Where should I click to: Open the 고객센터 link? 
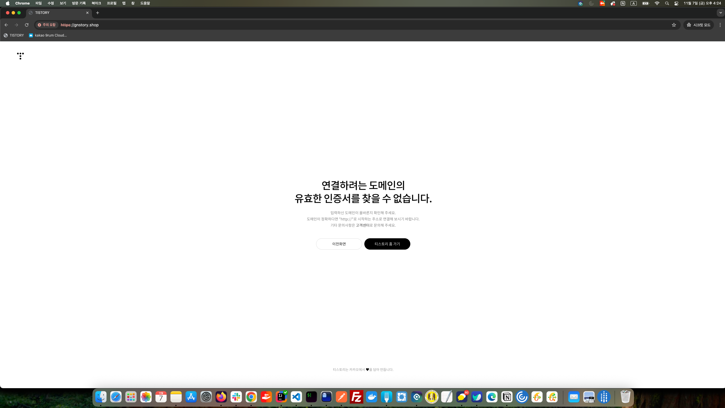(x=362, y=225)
